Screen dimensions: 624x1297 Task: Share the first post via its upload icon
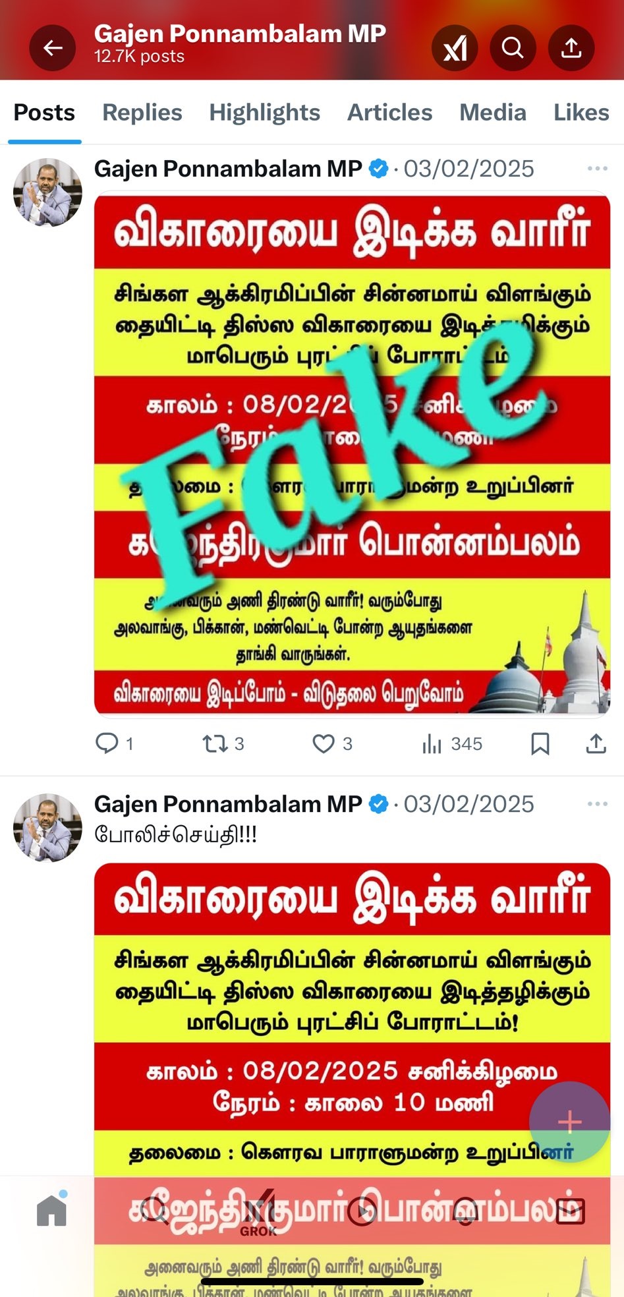coord(596,743)
